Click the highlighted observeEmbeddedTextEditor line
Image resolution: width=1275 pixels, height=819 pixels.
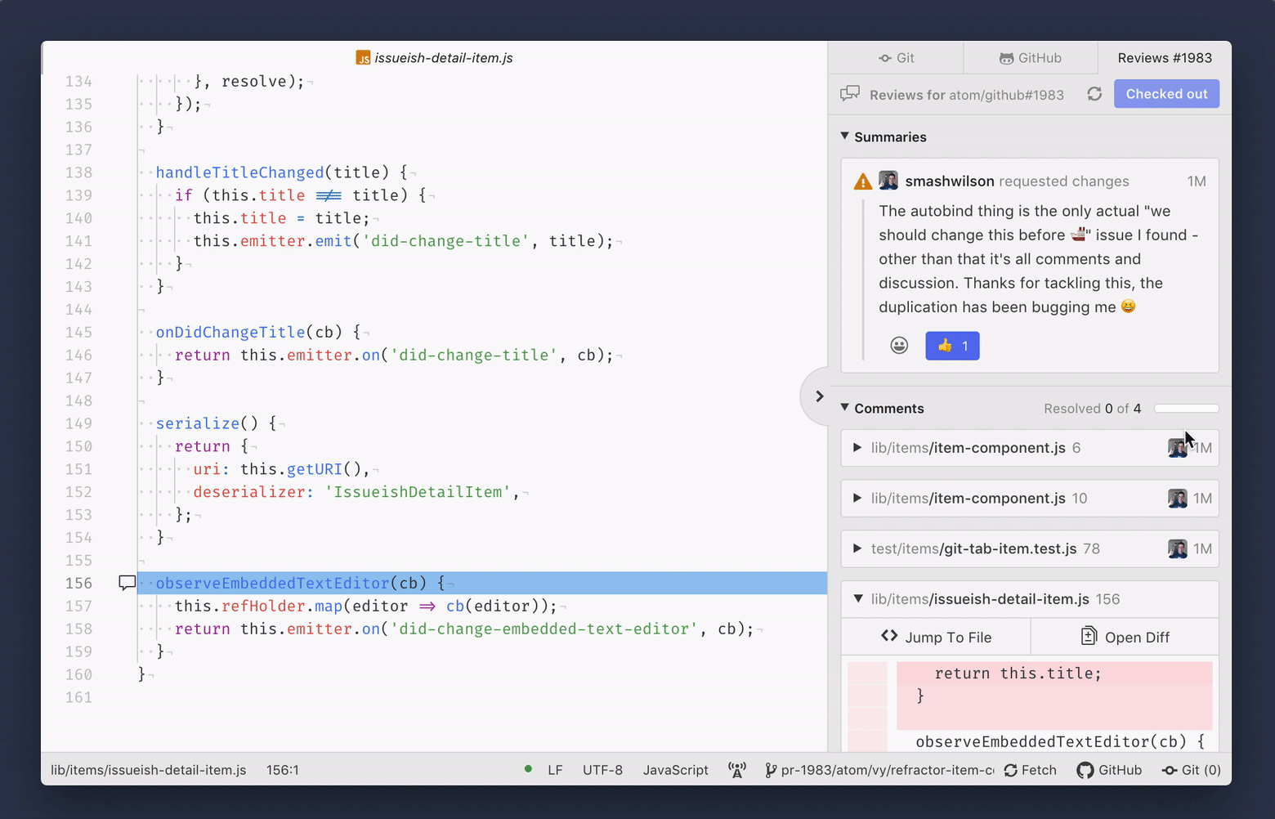point(482,583)
